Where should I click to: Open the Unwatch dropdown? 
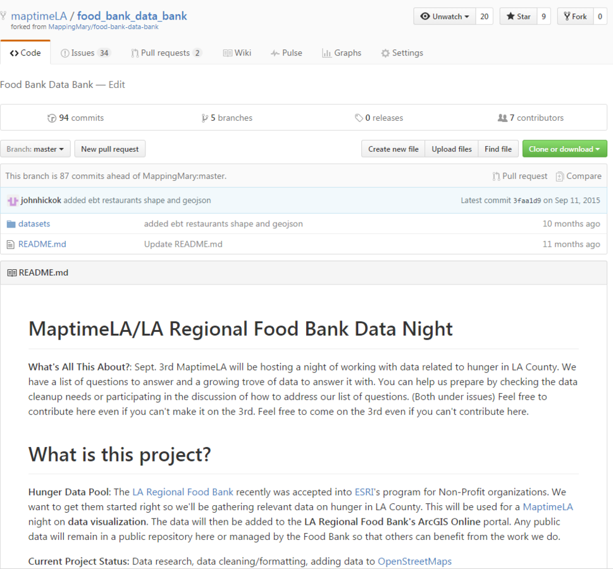click(445, 16)
